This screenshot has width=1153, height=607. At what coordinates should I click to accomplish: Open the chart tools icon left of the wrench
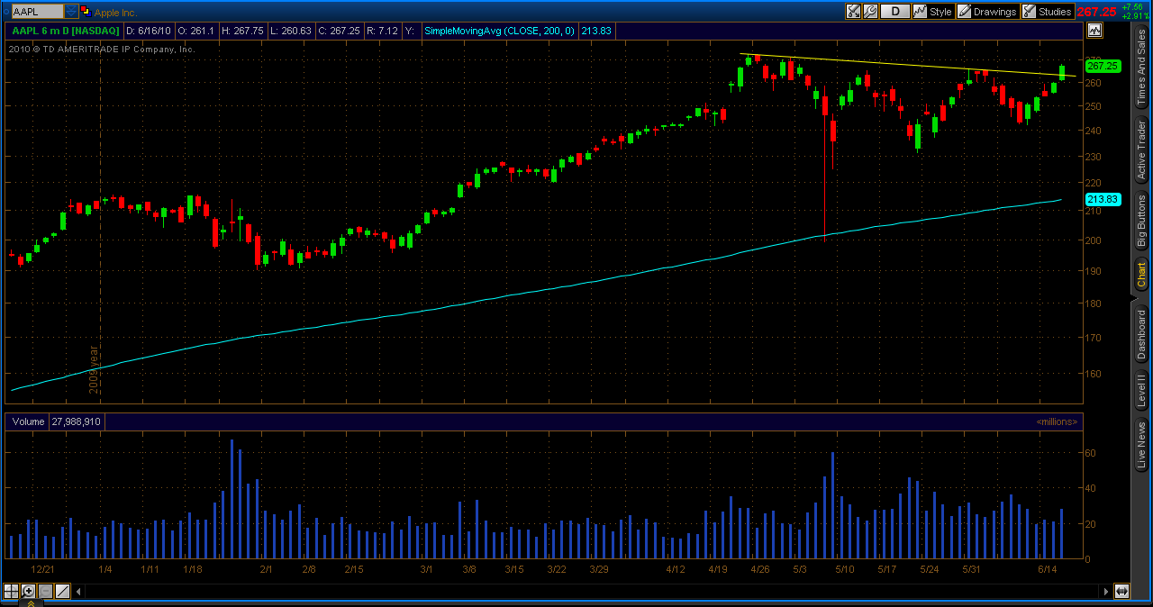pyautogui.click(x=853, y=12)
